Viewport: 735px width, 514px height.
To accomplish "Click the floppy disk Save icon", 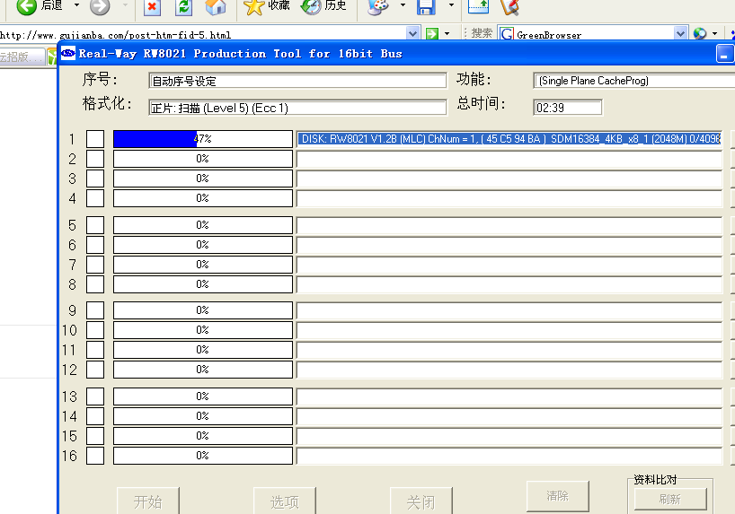I will [x=426, y=7].
